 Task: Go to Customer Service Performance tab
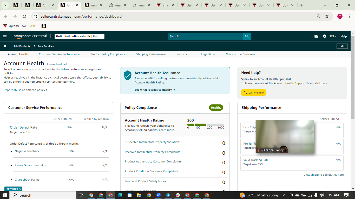click(x=59, y=54)
